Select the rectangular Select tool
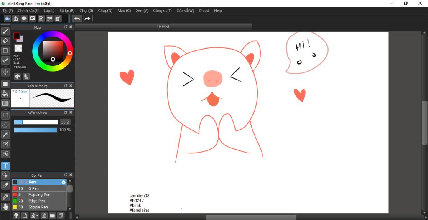428x220 pixels. (x=5, y=115)
